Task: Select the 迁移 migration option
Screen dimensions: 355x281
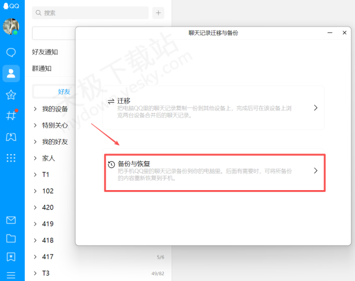Action: pyautogui.click(x=213, y=107)
